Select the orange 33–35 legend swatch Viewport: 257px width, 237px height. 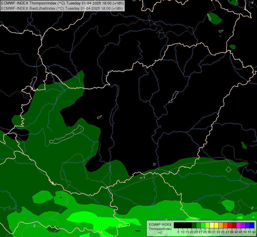pyautogui.click(x=221, y=225)
